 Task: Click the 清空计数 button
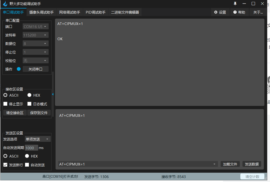click(252, 176)
